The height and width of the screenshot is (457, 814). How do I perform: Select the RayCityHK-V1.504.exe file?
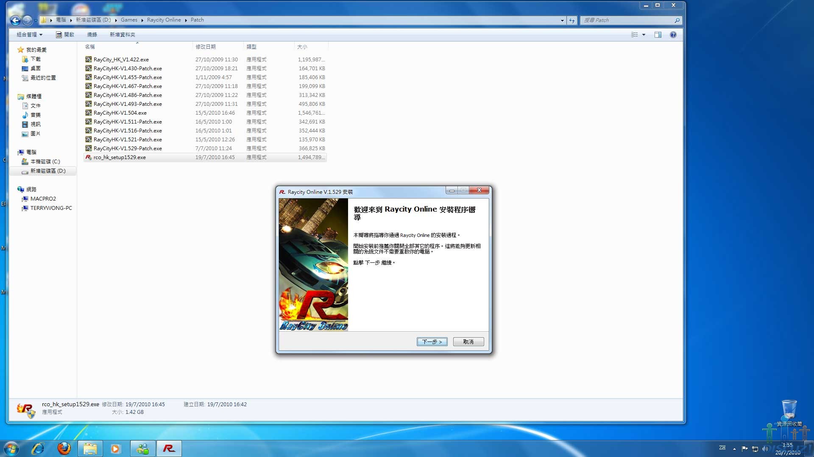[x=120, y=113]
